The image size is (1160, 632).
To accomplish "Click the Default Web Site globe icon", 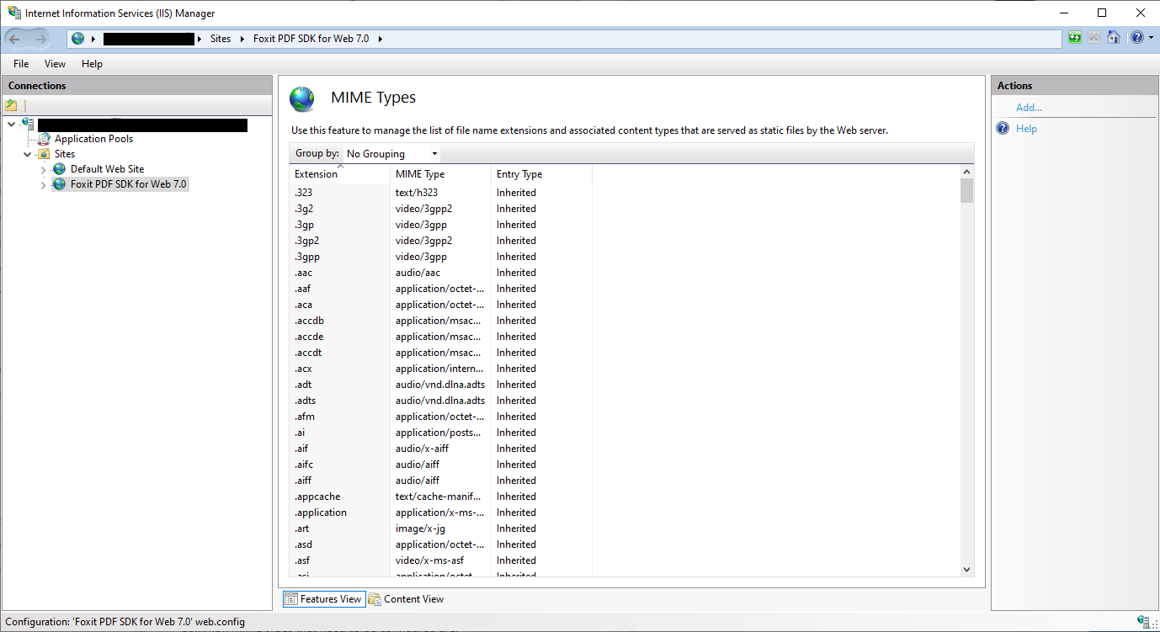I will [x=59, y=169].
